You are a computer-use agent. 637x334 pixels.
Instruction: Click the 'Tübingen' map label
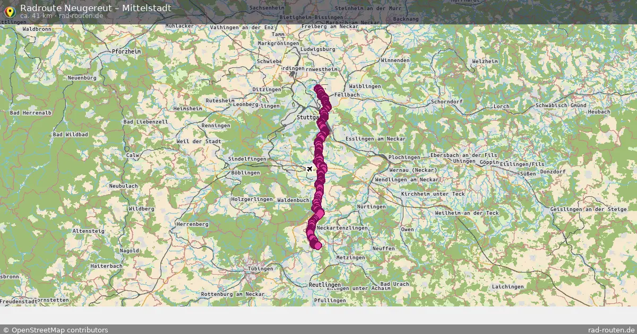point(260,269)
